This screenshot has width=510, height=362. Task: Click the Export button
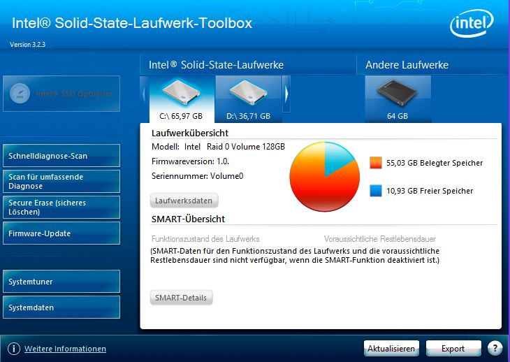pos(453,349)
